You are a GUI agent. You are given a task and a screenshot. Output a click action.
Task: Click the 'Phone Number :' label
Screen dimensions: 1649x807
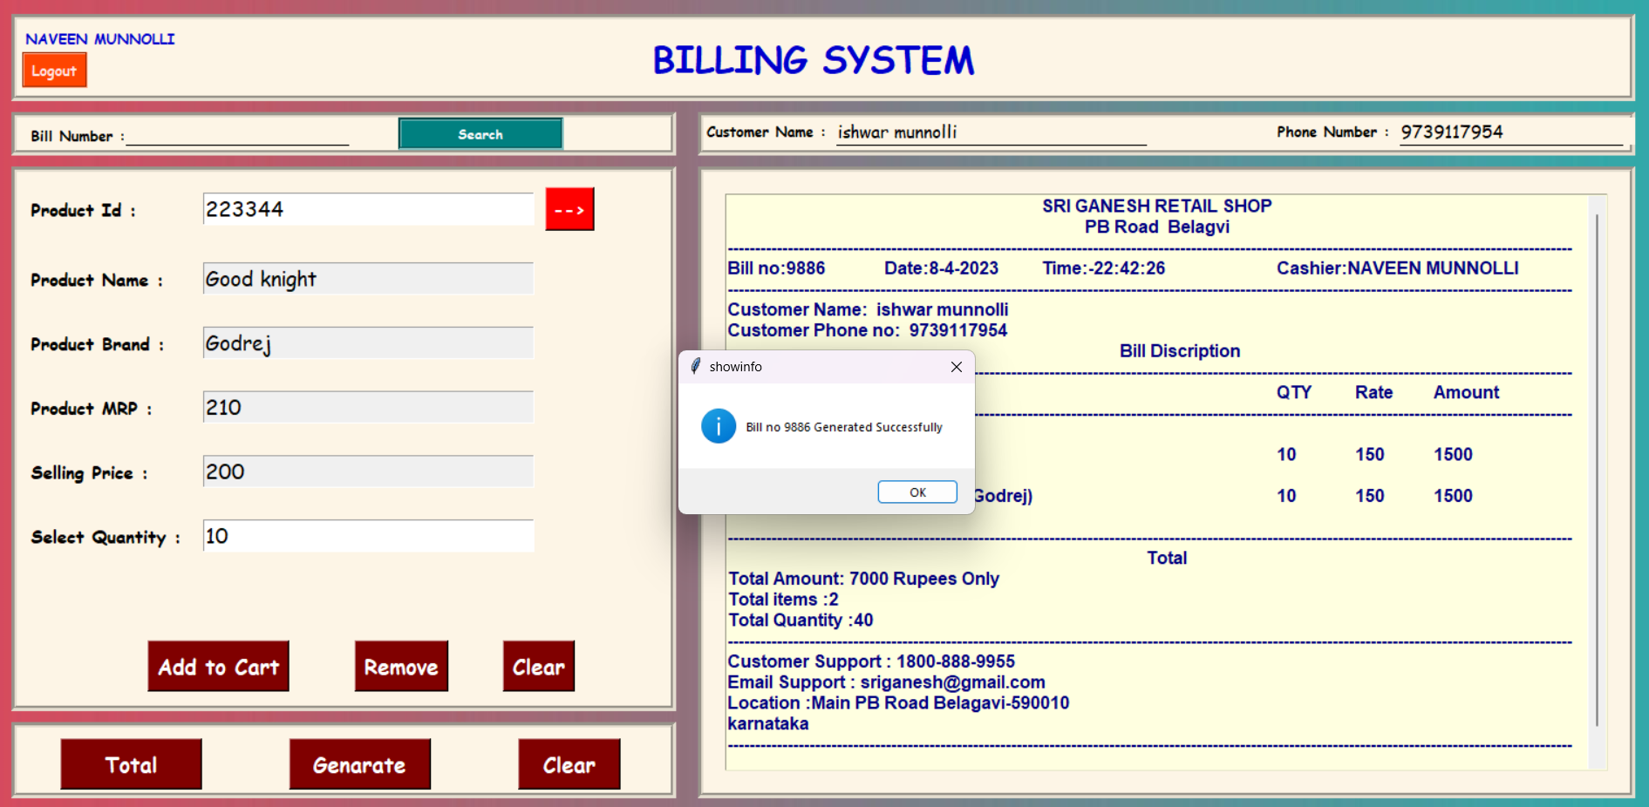pyautogui.click(x=1332, y=132)
